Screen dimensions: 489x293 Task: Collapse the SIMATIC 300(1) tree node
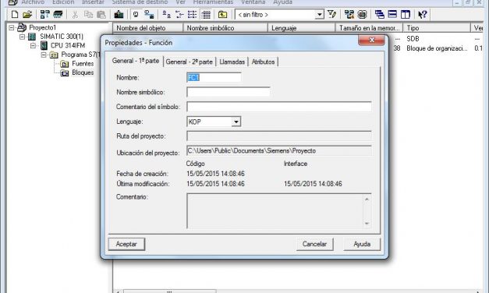pyautogui.click(x=22, y=37)
